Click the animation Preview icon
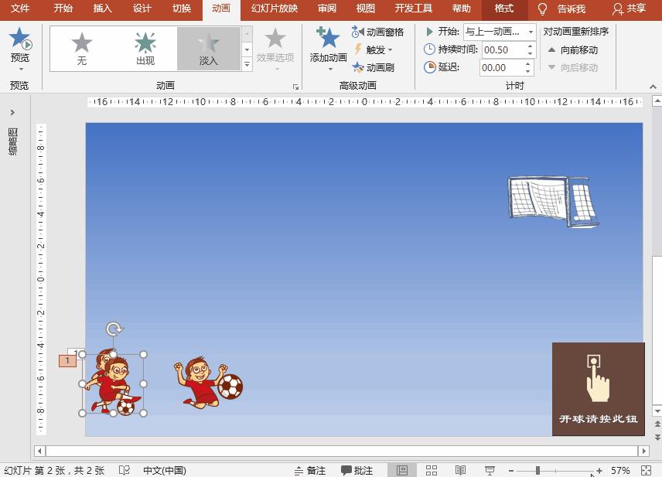662x477 pixels. click(19, 37)
